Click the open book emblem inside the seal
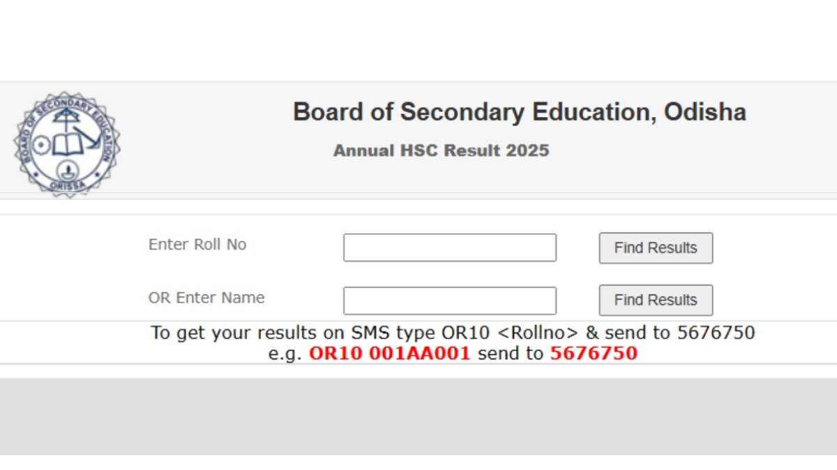 pos(68,146)
